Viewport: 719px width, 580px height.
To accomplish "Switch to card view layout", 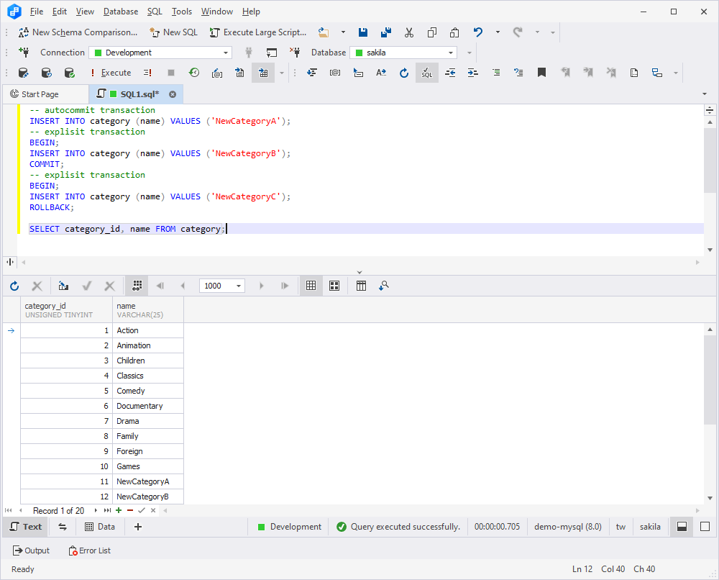I will 334,286.
